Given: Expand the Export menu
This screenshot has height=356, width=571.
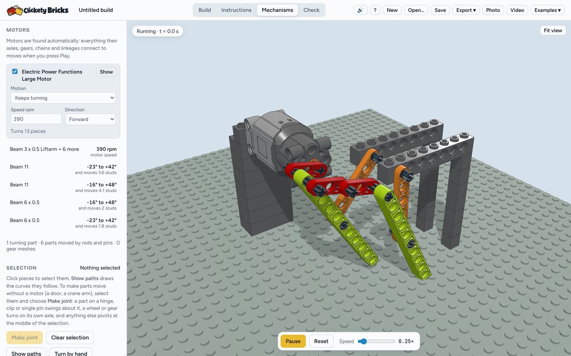Looking at the screenshot, I should tap(466, 10).
